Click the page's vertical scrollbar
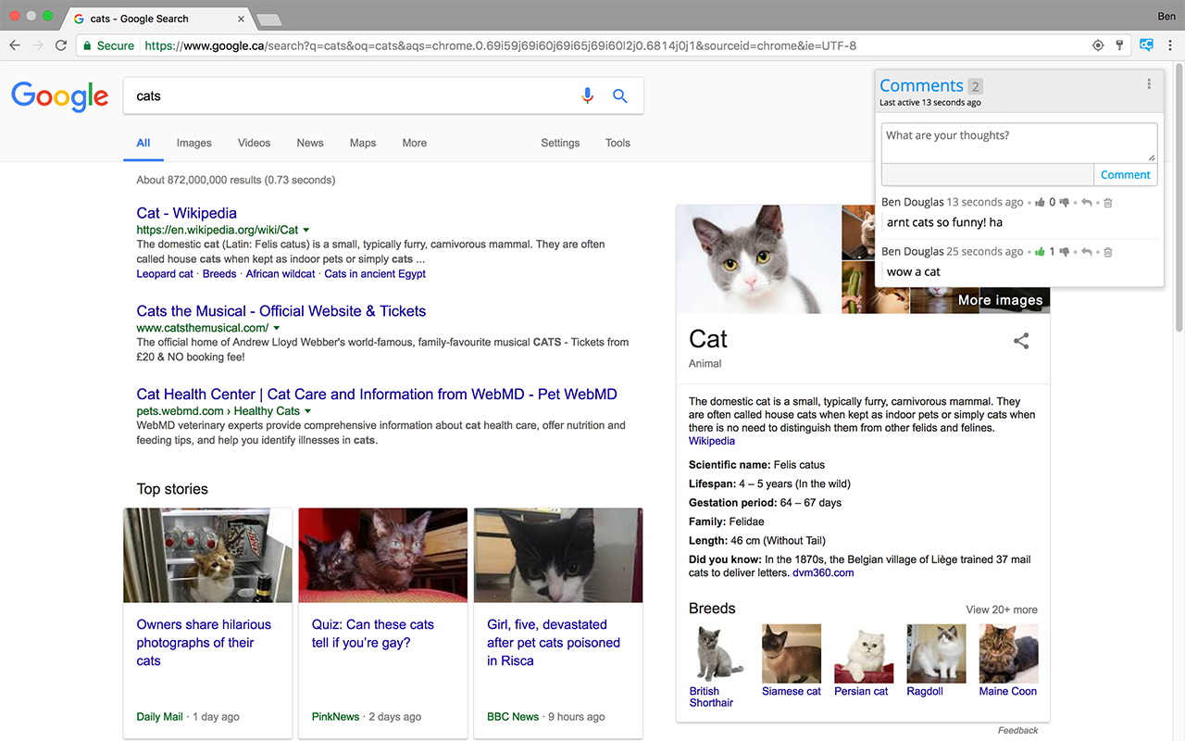 [1178, 195]
